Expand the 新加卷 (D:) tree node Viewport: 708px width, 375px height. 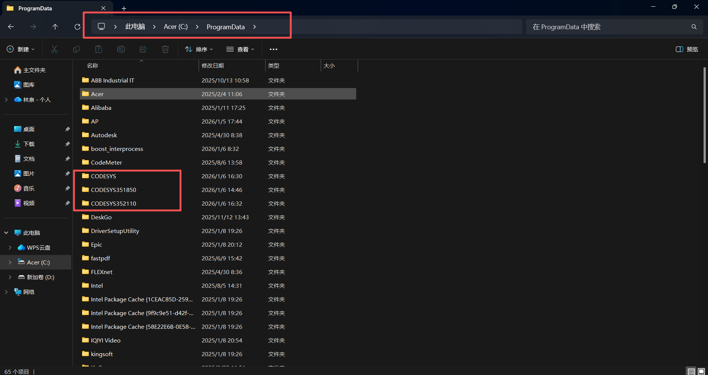coord(10,277)
